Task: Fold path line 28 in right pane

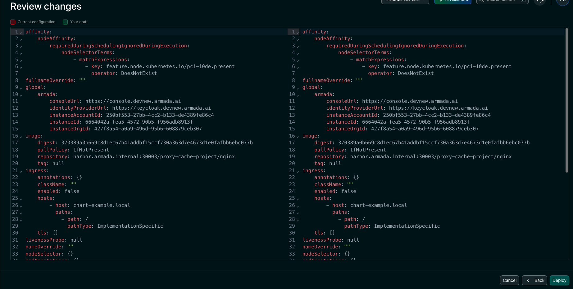Action: coord(298,220)
